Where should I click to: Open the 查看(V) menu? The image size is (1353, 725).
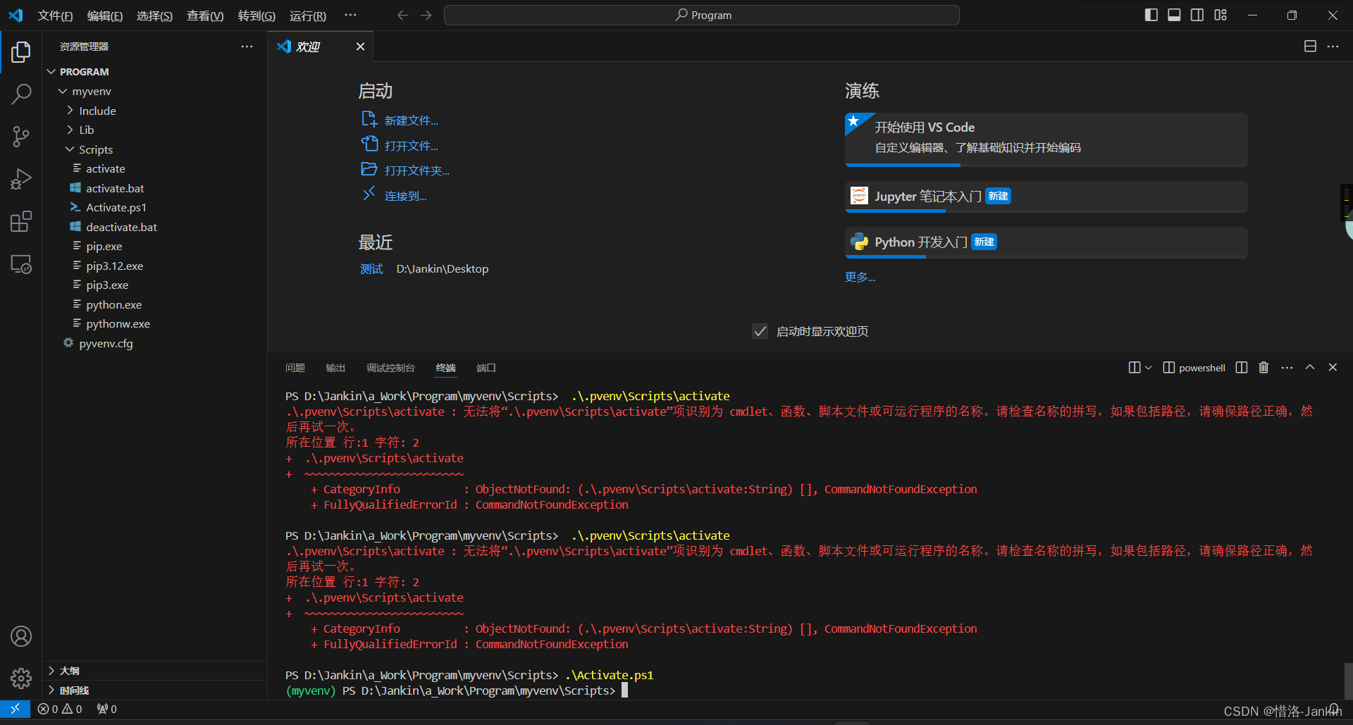[x=204, y=16]
